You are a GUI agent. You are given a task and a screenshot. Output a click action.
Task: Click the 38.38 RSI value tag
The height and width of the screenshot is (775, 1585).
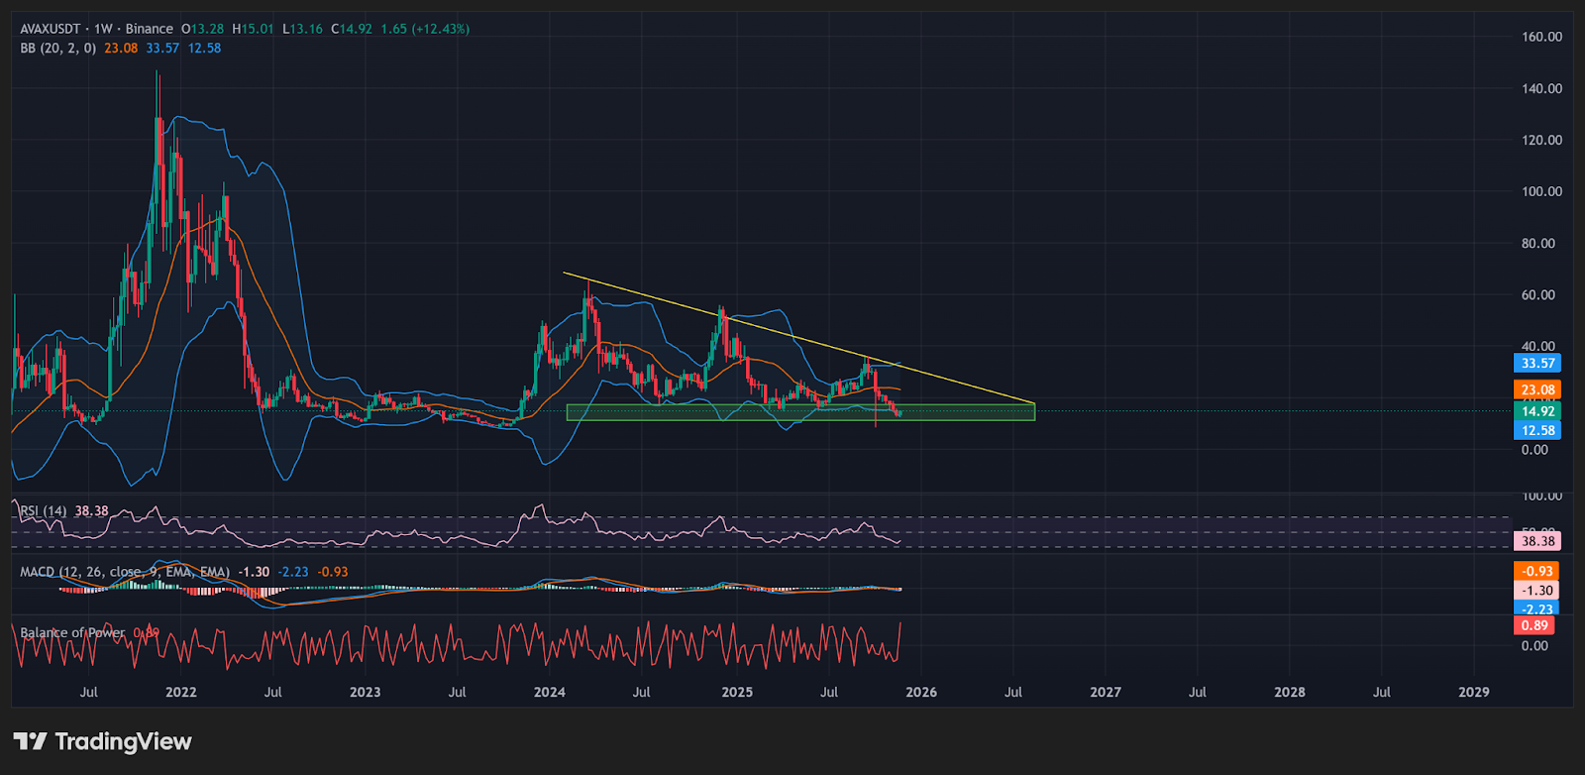(1537, 541)
